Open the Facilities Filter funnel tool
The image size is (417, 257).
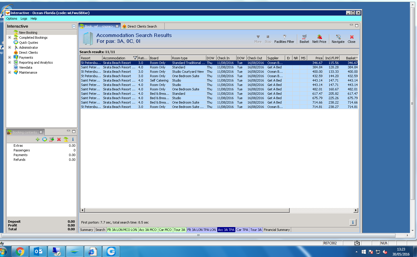[284, 39]
